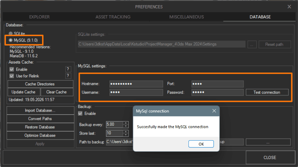Click the greyed Apply button
This screenshot has width=298, height=167.
coord(40,144)
